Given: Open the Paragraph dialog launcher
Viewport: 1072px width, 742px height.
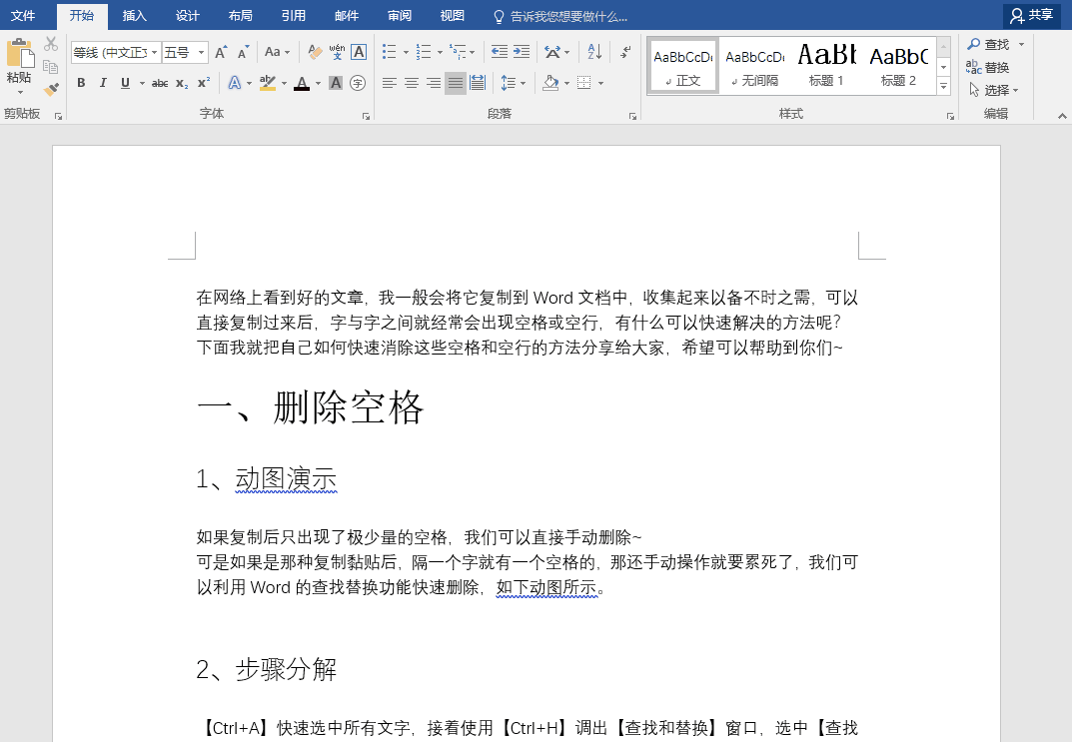Looking at the screenshot, I should 632,117.
